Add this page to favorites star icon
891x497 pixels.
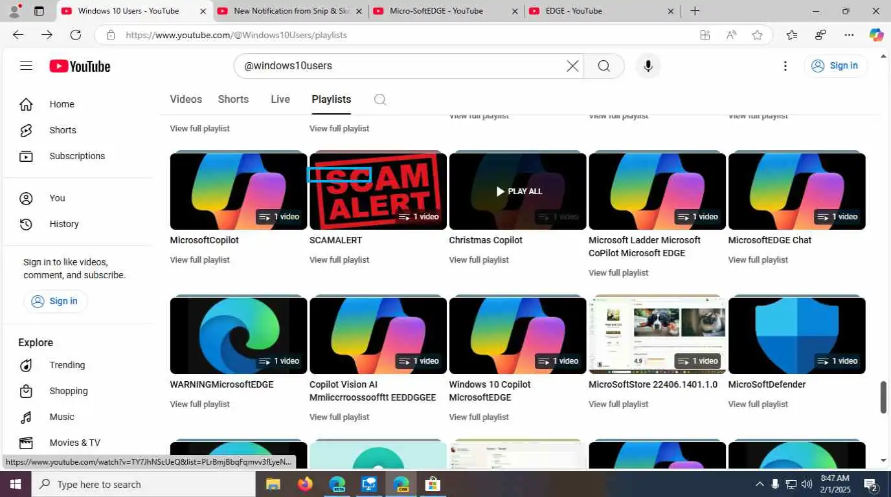click(757, 35)
